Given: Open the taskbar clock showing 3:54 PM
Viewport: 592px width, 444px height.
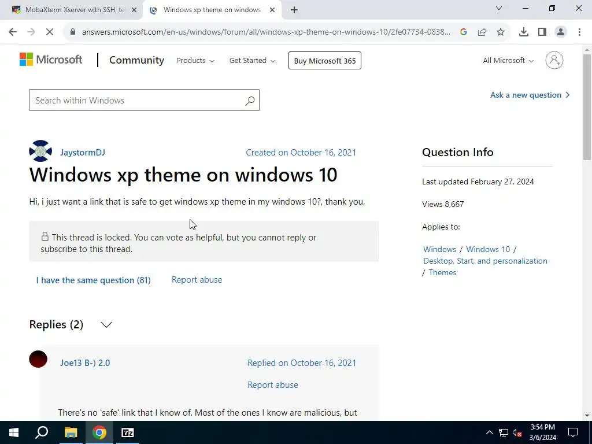Looking at the screenshot, I should [542, 432].
